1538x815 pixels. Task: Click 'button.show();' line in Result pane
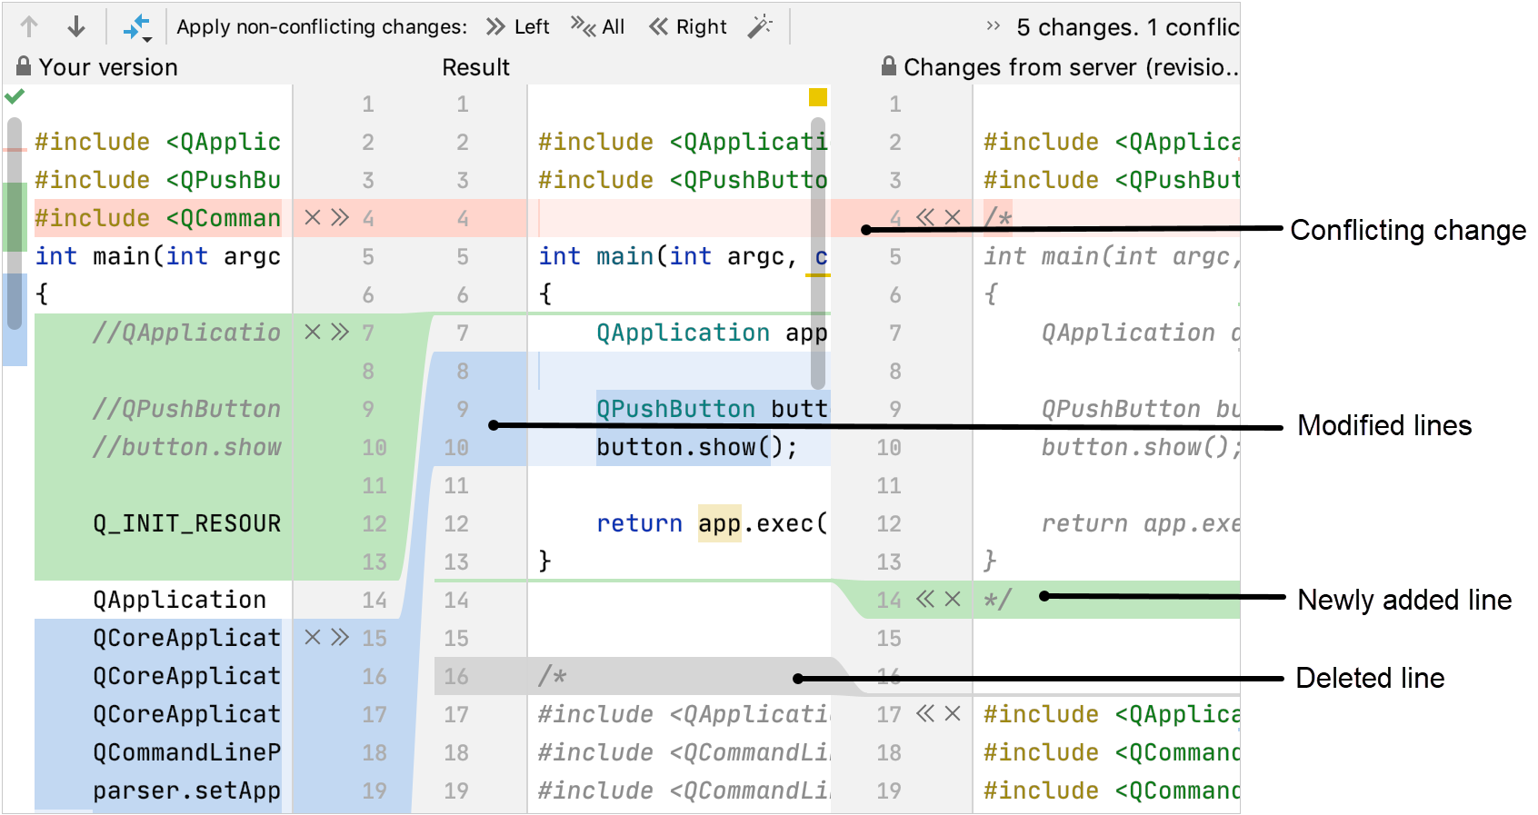(696, 447)
